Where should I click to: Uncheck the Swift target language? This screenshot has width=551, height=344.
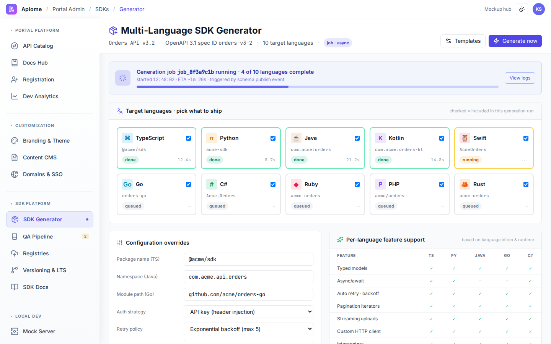point(526,138)
